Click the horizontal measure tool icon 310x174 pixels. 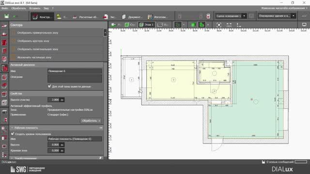[x=229, y=25]
